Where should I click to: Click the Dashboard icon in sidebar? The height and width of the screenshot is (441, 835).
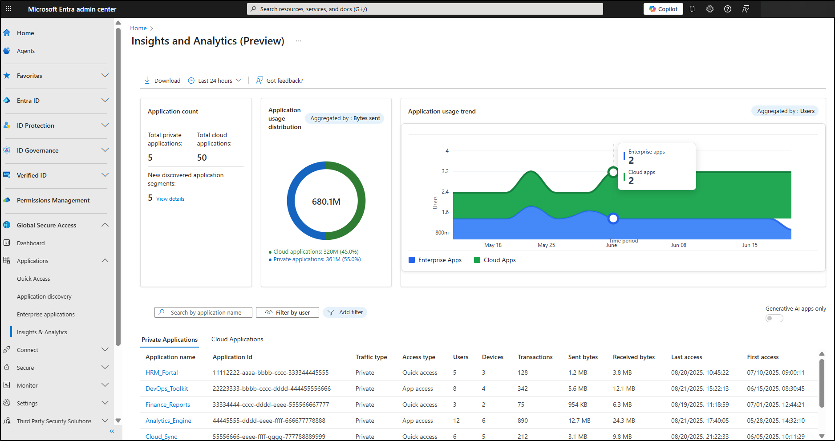[7, 243]
